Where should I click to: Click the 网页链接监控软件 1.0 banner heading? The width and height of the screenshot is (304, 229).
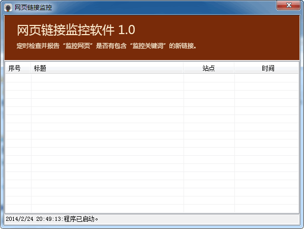tap(76, 30)
